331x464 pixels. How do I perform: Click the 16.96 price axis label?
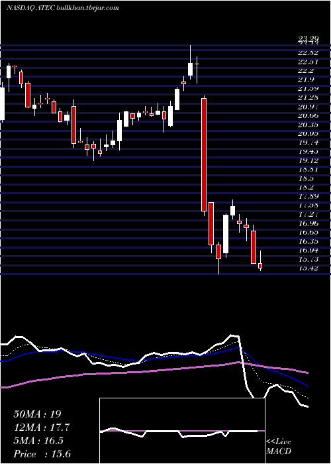[x=308, y=224]
